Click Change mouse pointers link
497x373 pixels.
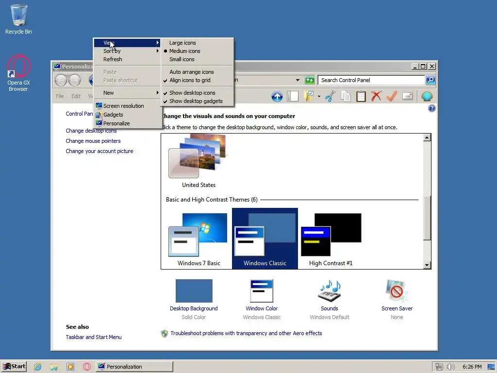(93, 141)
